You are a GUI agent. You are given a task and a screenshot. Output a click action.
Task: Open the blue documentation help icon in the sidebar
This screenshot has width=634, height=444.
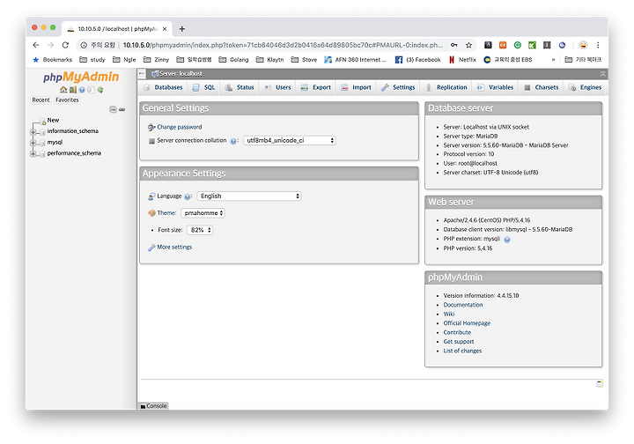82,90
